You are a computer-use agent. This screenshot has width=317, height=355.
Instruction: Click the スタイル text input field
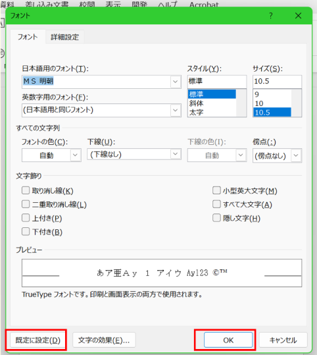(x=217, y=82)
